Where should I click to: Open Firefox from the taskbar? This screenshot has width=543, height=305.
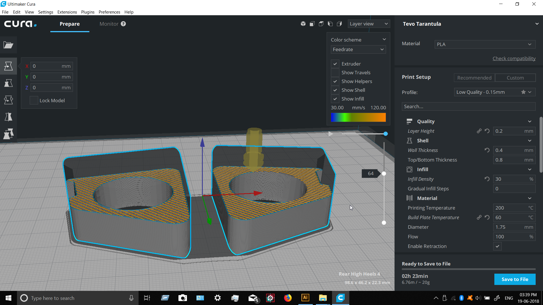click(x=288, y=298)
